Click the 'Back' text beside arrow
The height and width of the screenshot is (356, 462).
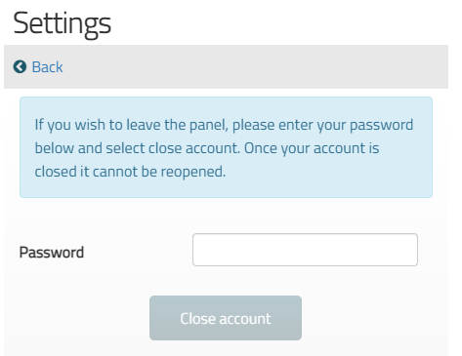click(x=48, y=67)
